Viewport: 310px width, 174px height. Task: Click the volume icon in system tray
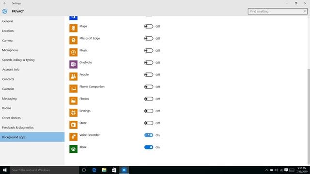point(277,170)
